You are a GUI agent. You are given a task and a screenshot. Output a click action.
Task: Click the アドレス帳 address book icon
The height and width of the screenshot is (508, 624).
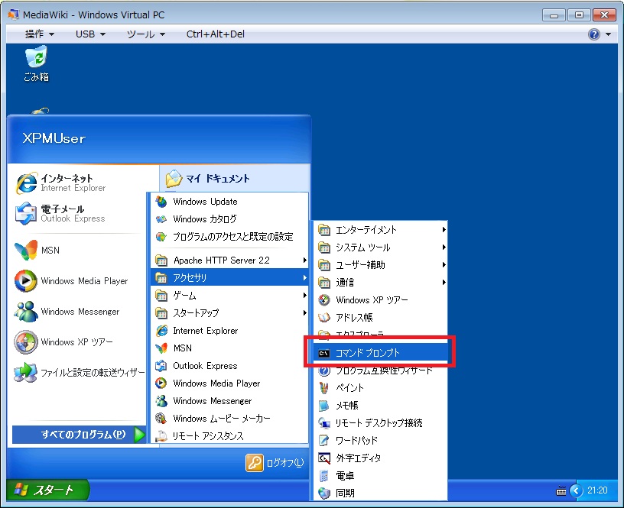324,318
